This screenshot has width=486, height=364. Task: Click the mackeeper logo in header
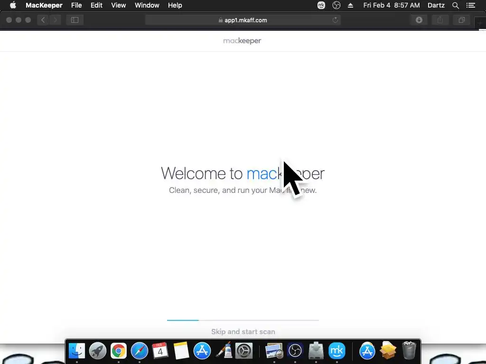click(242, 41)
